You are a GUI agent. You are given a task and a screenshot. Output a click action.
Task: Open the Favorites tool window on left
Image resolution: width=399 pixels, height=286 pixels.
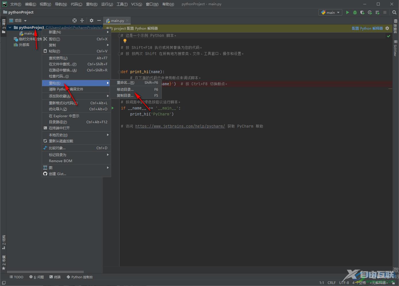point(4,262)
